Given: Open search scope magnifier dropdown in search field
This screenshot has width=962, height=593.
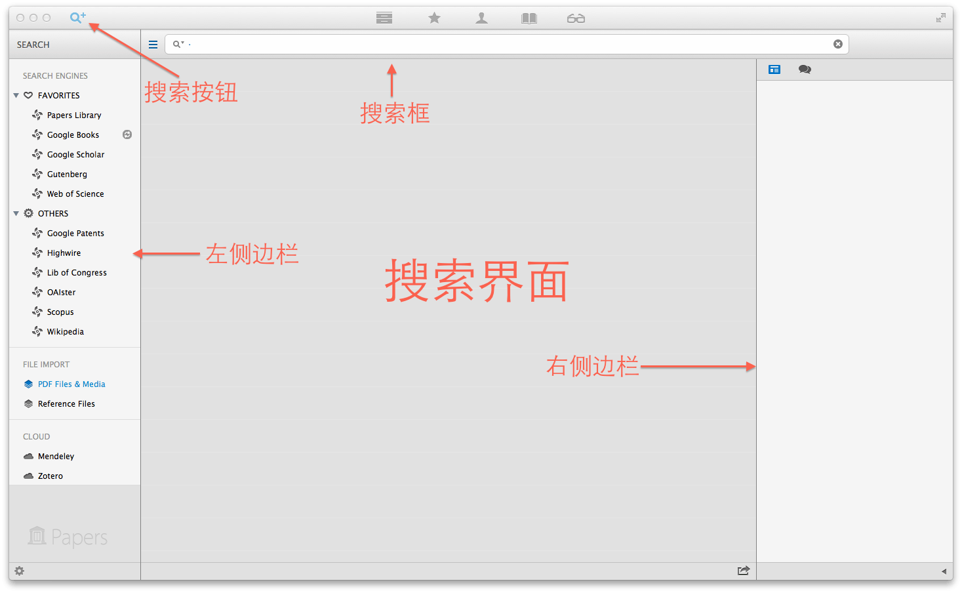Looking at the screenshot, I should tap(178, 45).
